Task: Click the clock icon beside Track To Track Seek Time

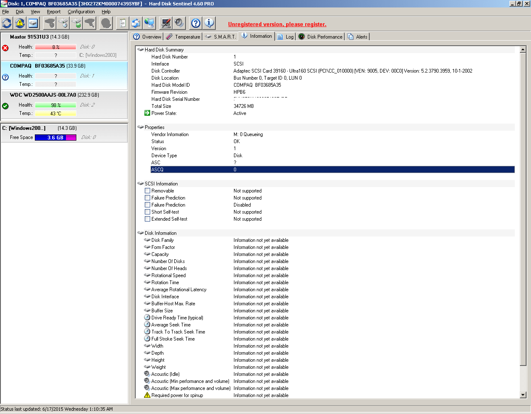Action: point(147,331)
